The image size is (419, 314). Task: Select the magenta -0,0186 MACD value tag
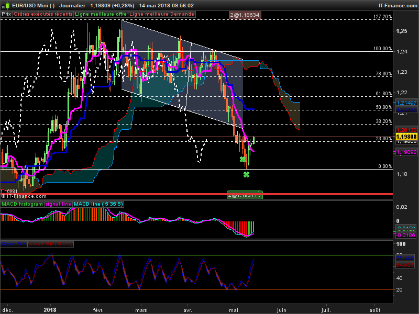[x=406, y=235]
